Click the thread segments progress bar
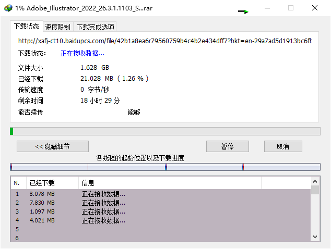The height and width of the screenshot is (249, 331). 165,167
